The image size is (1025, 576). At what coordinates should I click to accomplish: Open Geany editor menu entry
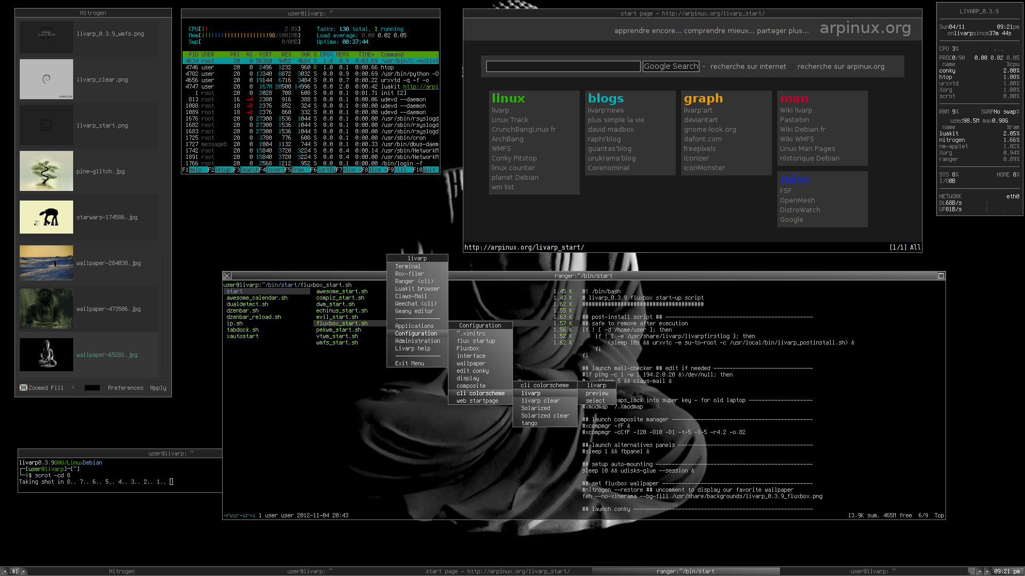(417, 311)
